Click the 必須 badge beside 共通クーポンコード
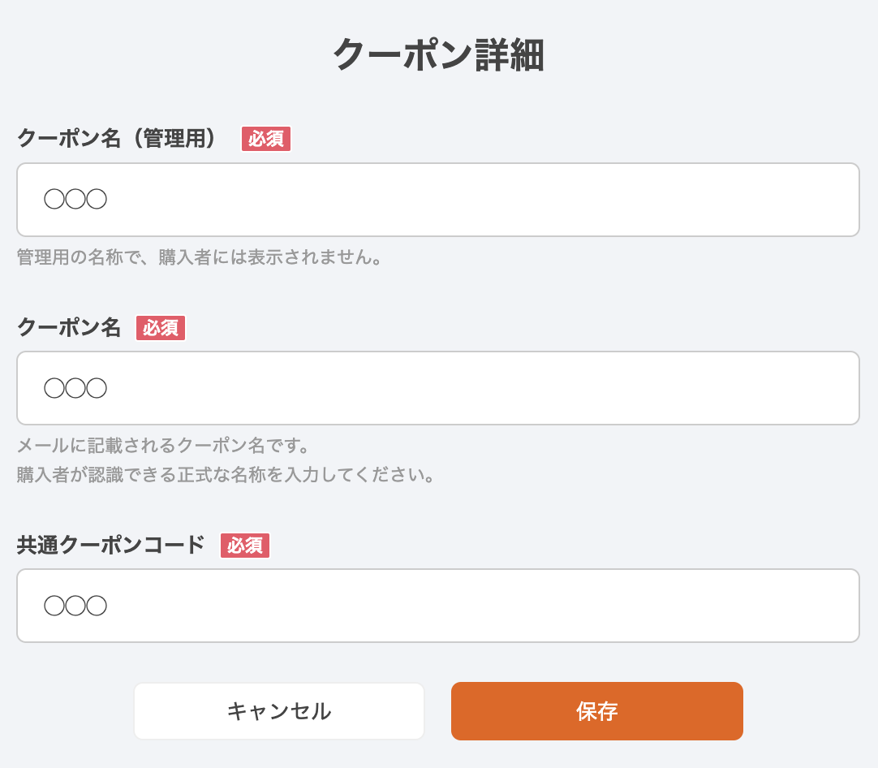The width and height of the screenshot is (878, 768). (245, 546)
